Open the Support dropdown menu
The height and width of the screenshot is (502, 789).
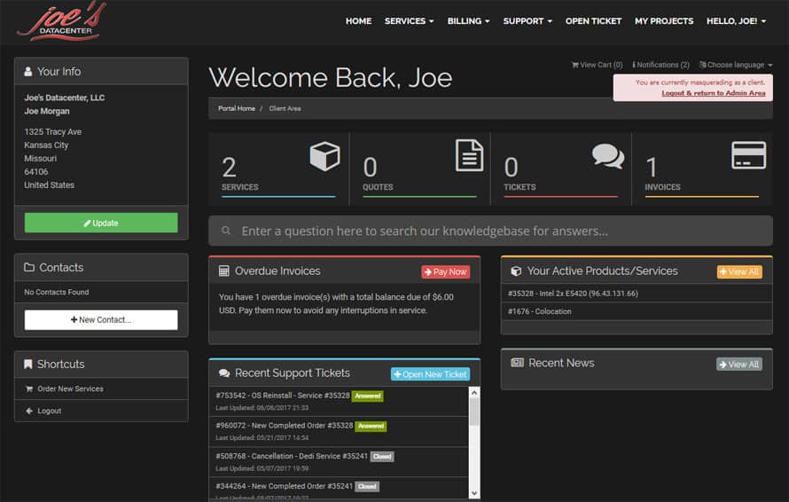point(527,21)
